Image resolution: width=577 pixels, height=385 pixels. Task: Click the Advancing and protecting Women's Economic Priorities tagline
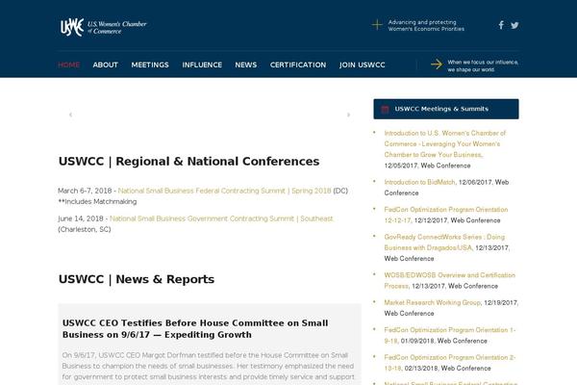point(426,25)
